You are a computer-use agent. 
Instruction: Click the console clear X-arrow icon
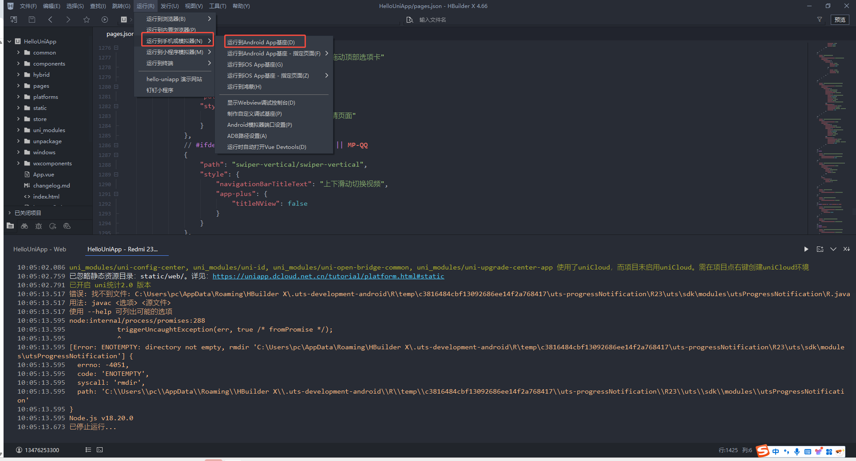click(x=847, y=249)
